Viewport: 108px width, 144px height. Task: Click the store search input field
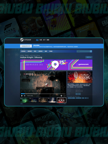point(83,51)
